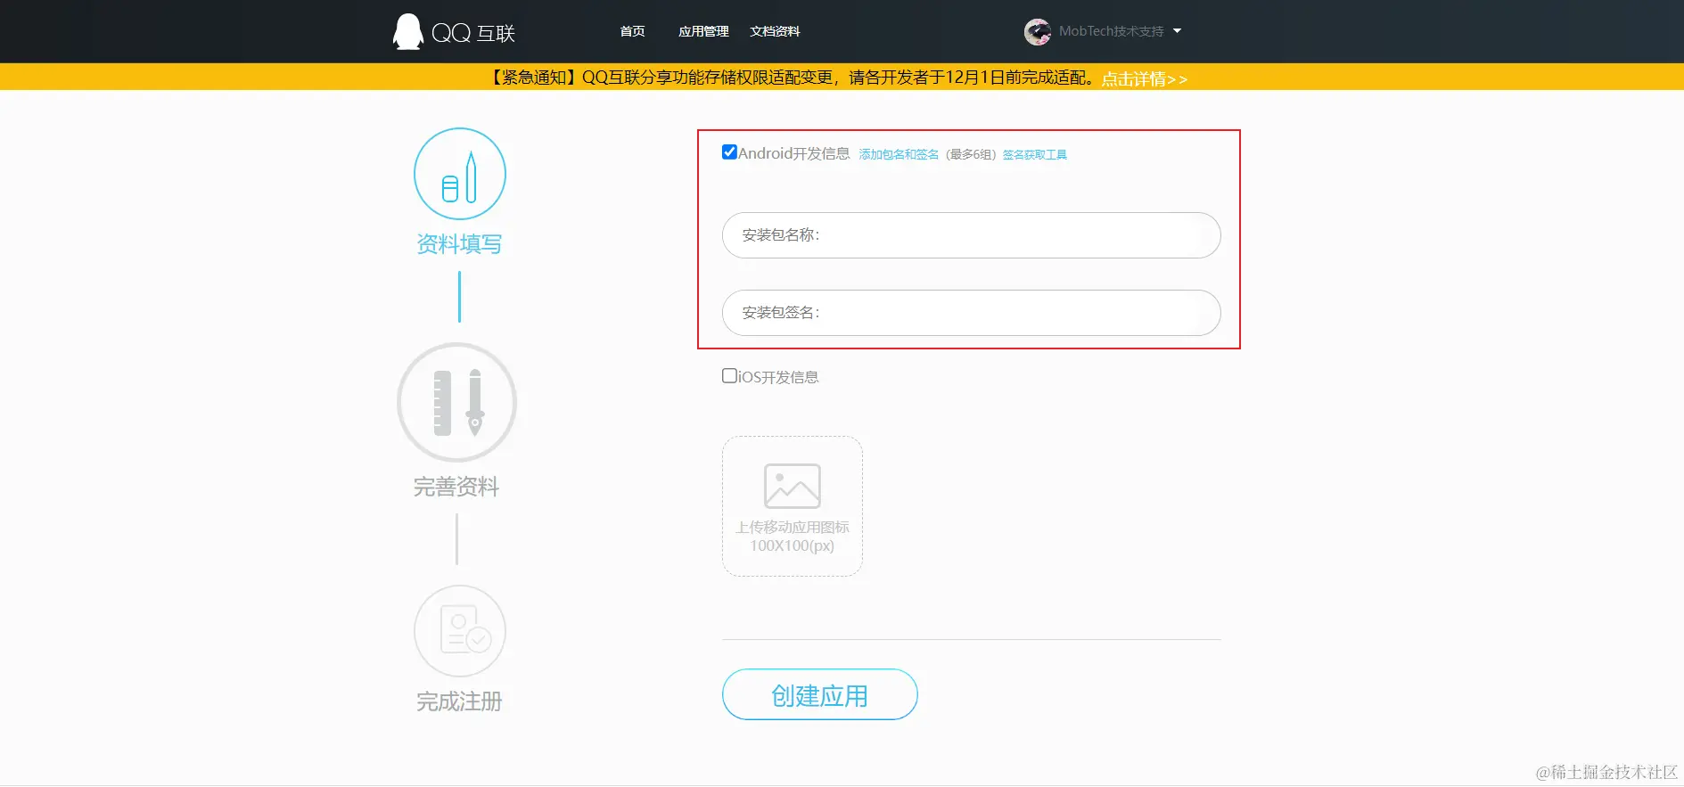The height and width of the screenshot is (787, 1684).
Task: Enable the iOS开发信息 checkbox
Action: (x=729, y=376)
